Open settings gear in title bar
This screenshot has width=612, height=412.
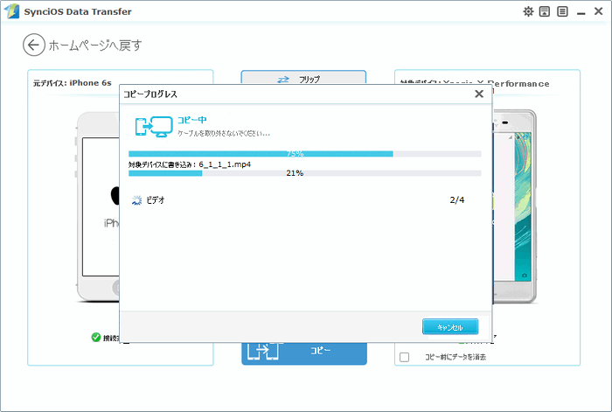528,11
